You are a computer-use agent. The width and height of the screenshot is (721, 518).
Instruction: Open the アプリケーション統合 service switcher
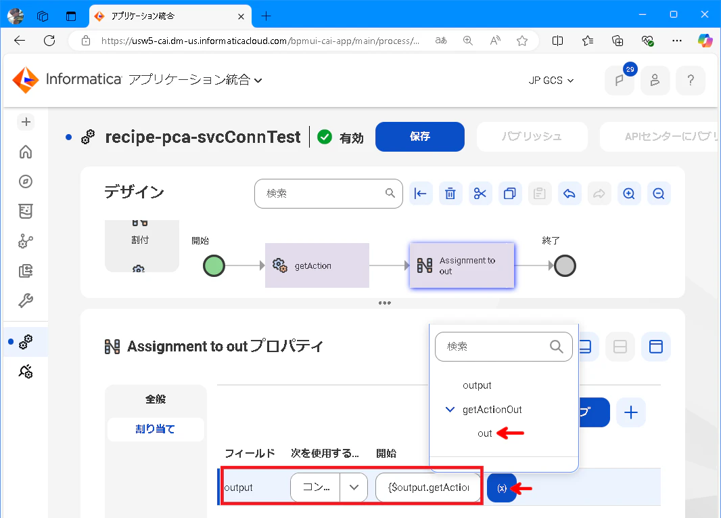pos(195,80)
